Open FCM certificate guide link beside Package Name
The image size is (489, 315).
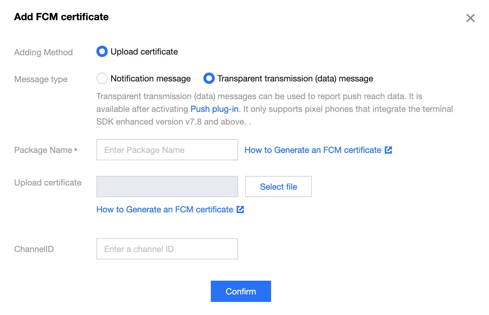click(313, 150)
